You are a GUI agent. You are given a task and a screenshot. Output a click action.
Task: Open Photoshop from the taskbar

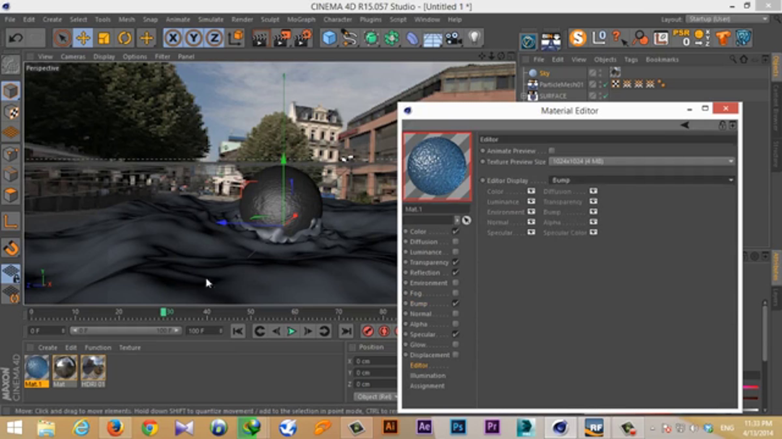point(458,427)
